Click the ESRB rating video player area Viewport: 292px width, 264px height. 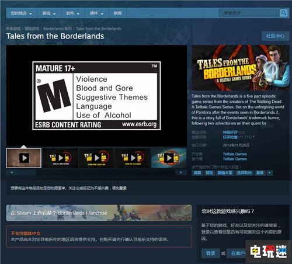tap(96, 96)
